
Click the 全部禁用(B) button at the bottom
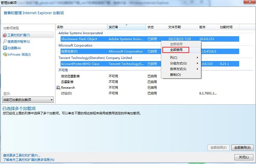coord(242,148)
